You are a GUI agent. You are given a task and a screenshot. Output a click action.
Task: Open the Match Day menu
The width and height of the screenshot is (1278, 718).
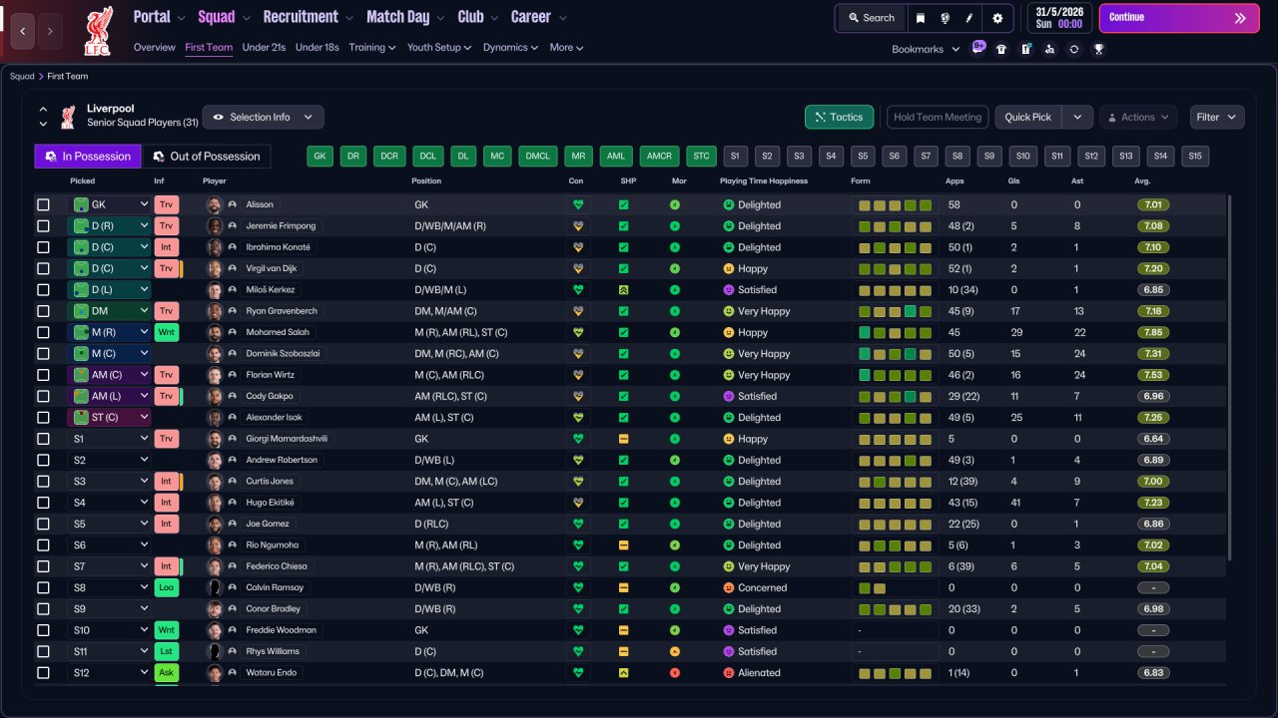404,17
